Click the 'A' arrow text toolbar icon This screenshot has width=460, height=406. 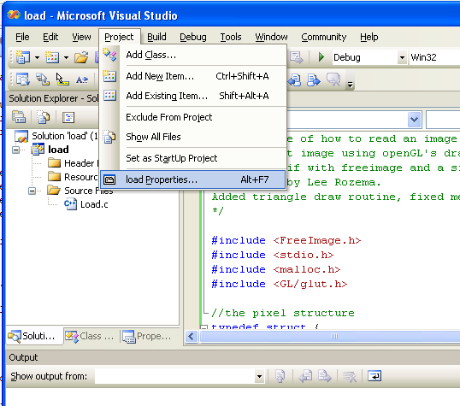82,79
